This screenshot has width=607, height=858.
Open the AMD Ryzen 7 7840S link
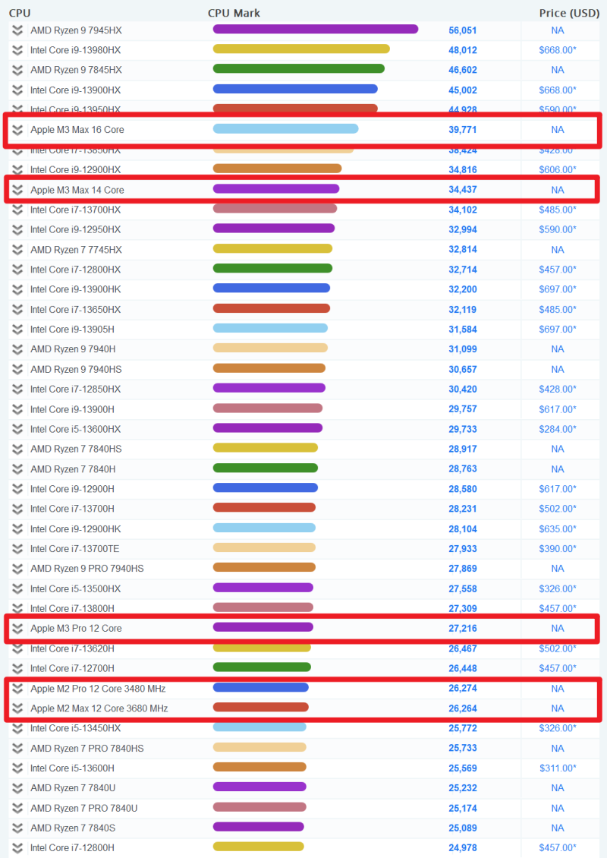click(x=73, y=828)
